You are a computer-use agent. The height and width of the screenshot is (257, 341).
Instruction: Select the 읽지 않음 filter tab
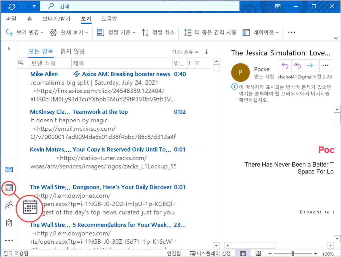click(73, 51)
